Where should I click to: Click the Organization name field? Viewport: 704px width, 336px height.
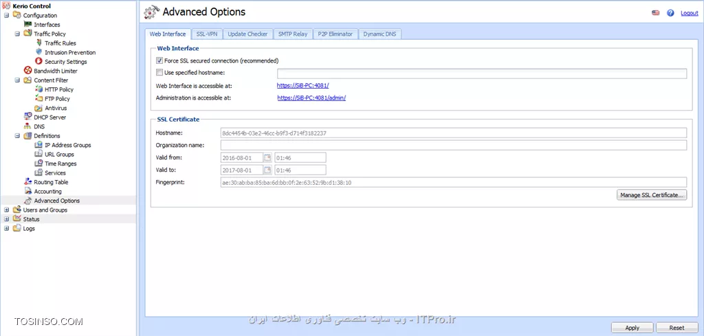click(x=454, y=145)
